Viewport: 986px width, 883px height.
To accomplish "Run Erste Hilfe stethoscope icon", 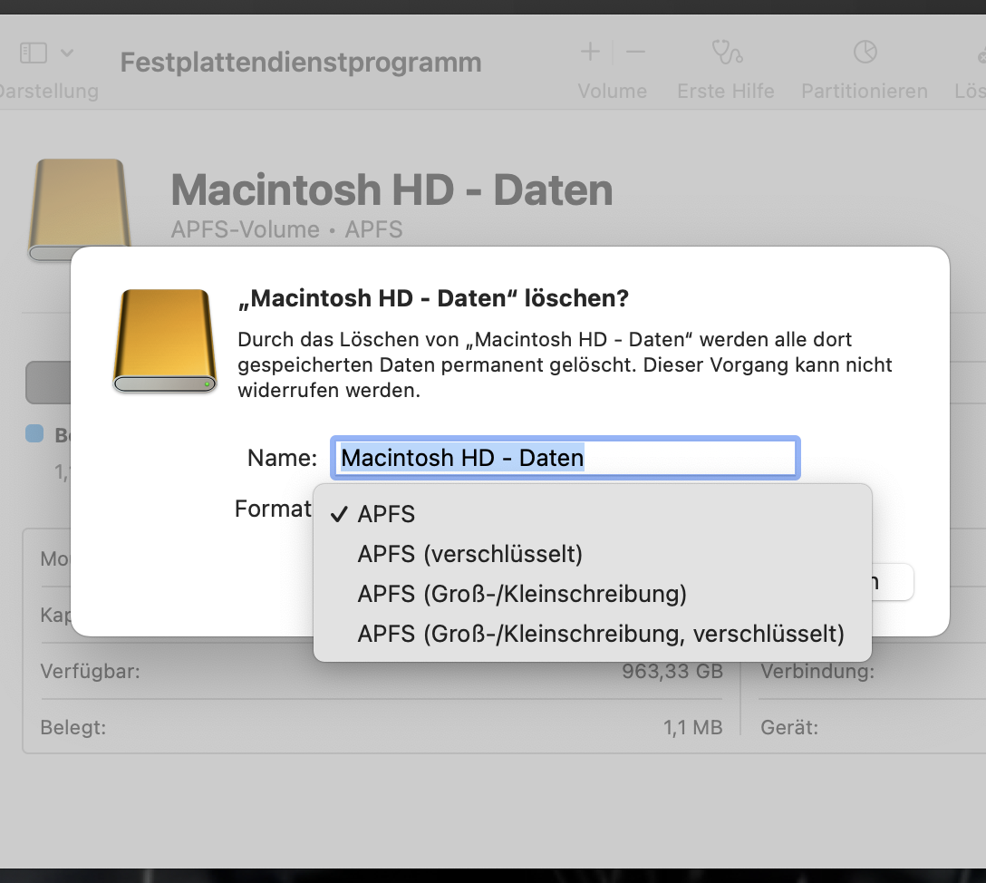I will click(726, 52).
